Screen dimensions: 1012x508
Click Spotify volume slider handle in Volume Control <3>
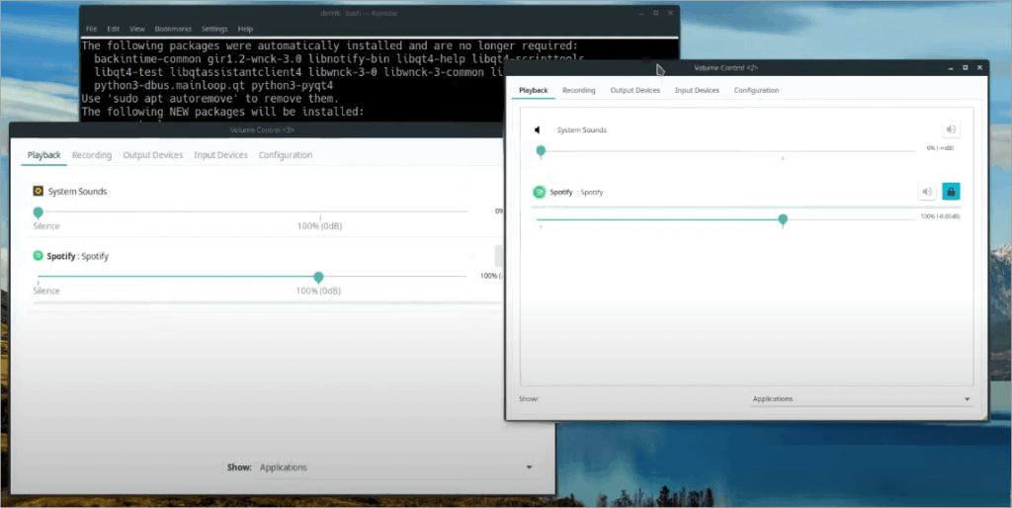coord(318,277)
